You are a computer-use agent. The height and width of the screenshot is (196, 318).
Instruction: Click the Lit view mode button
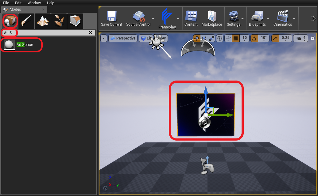click(146, 38)
